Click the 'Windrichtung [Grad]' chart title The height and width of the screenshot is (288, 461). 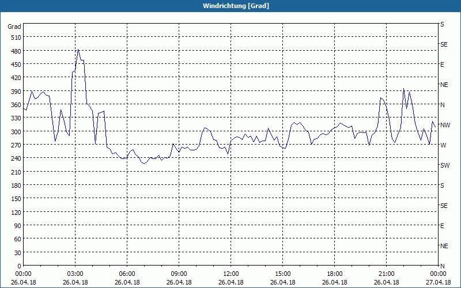click(236, 6)
